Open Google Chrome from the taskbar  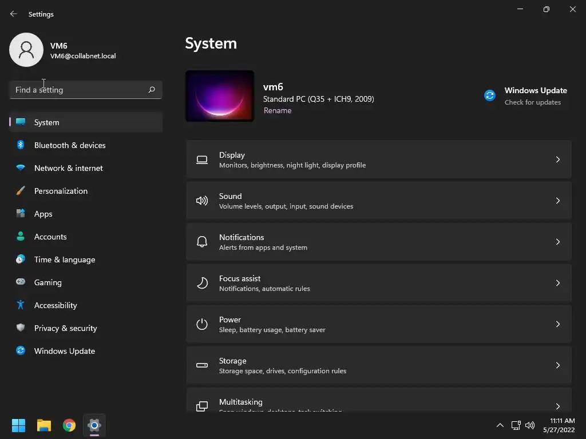[69, 425]
